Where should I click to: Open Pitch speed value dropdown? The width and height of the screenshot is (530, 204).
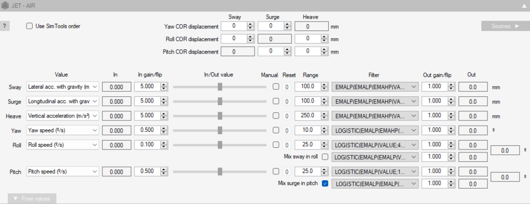(x=63, y=172)
